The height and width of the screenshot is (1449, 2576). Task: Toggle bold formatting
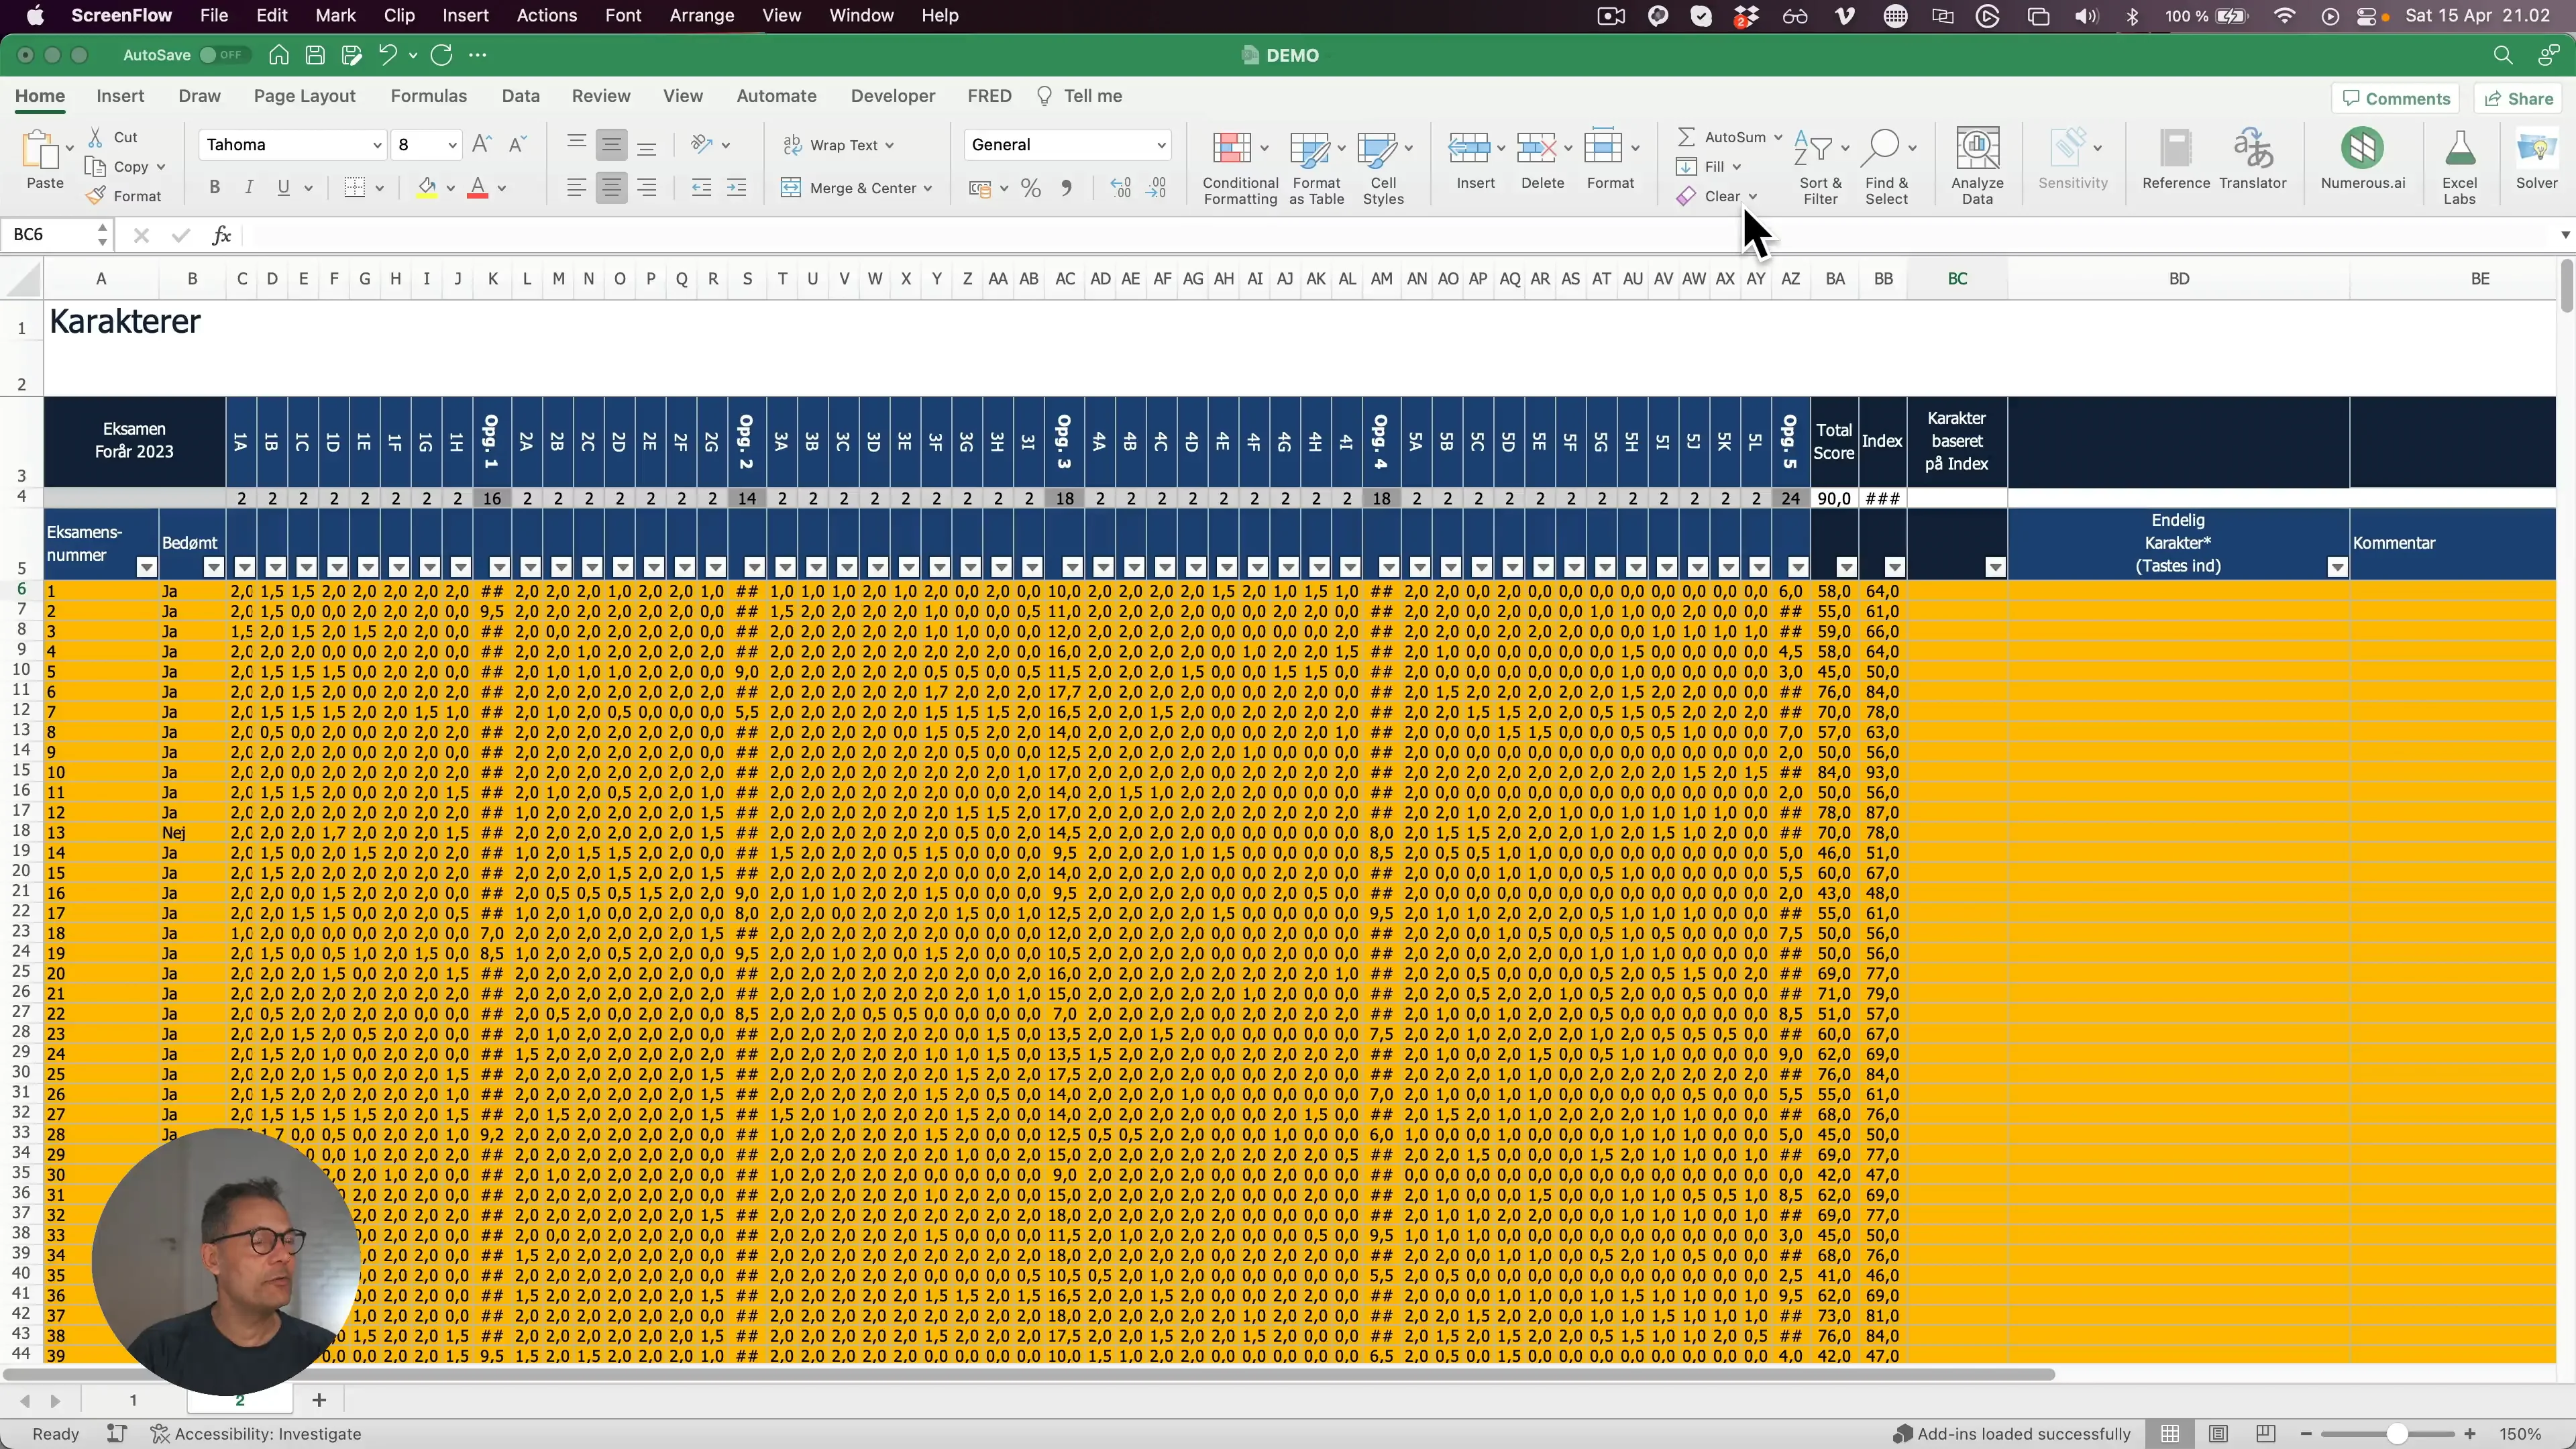pos(214,188)
